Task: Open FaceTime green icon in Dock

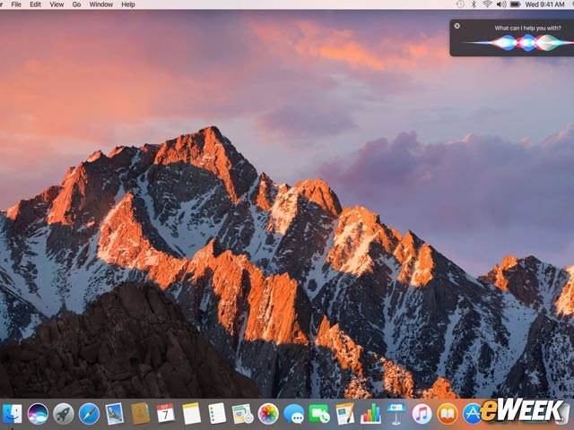Action: 319,414
